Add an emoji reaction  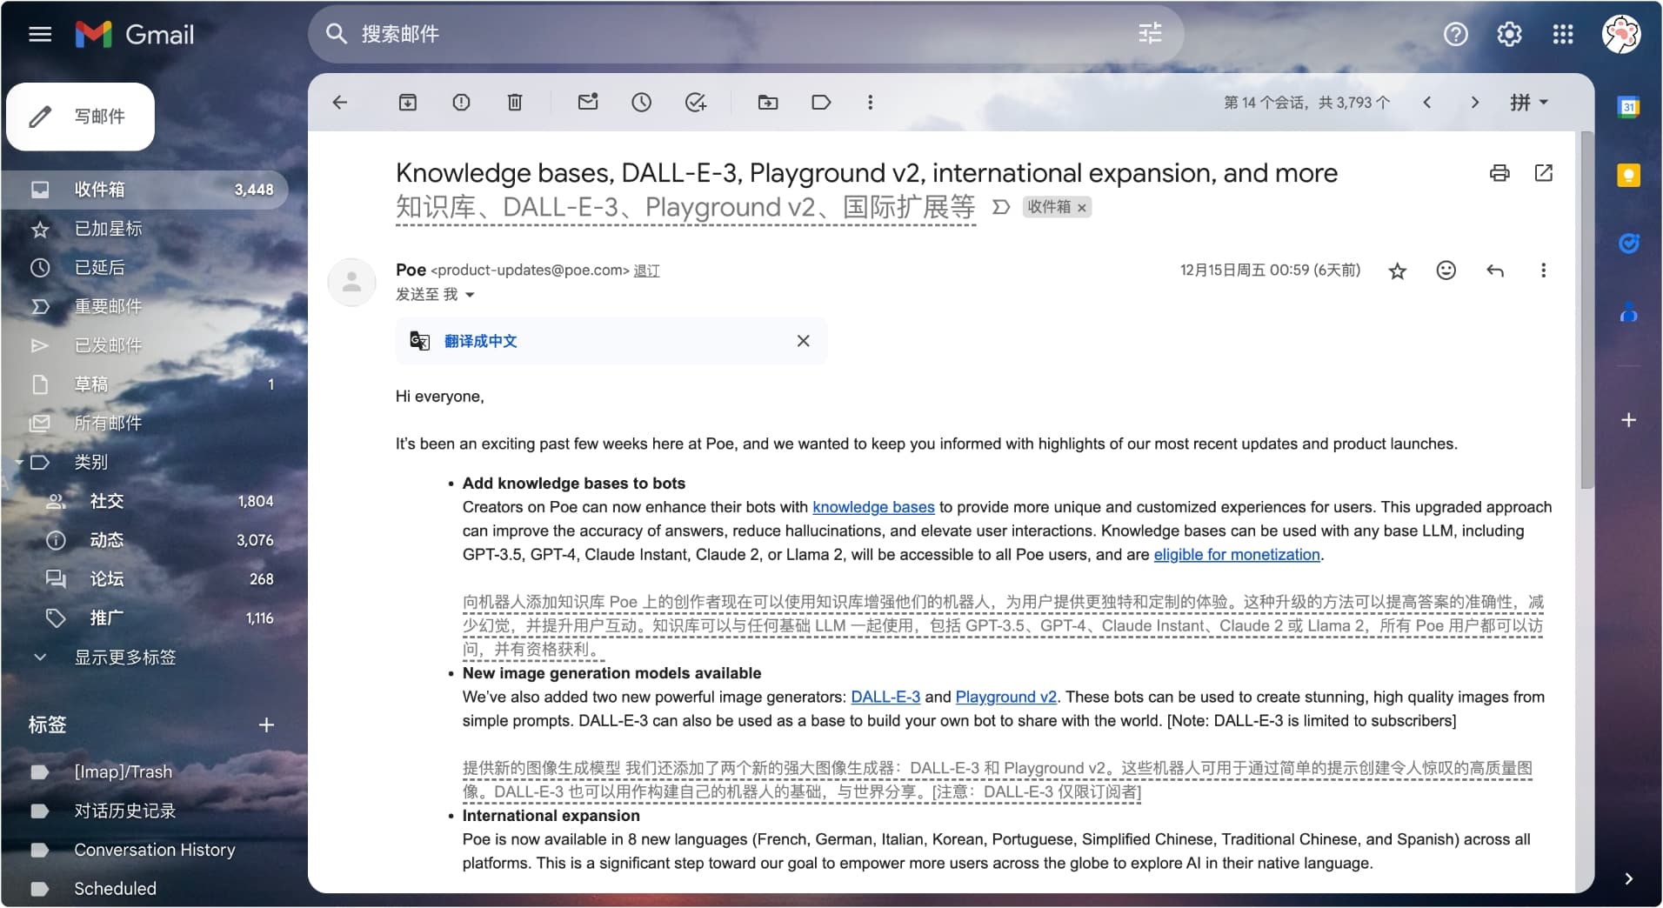coord(1446,270)
